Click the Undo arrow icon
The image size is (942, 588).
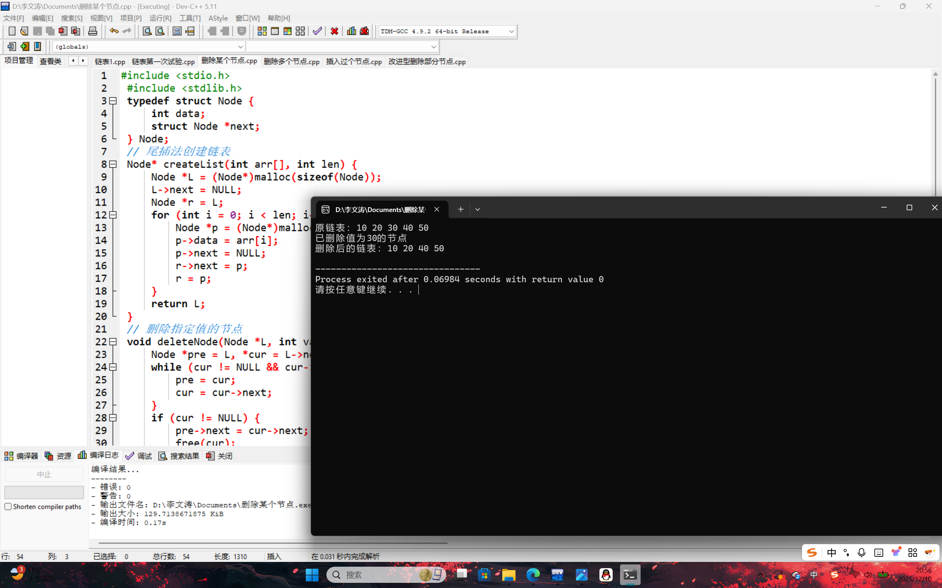click(x=114, y=31)
